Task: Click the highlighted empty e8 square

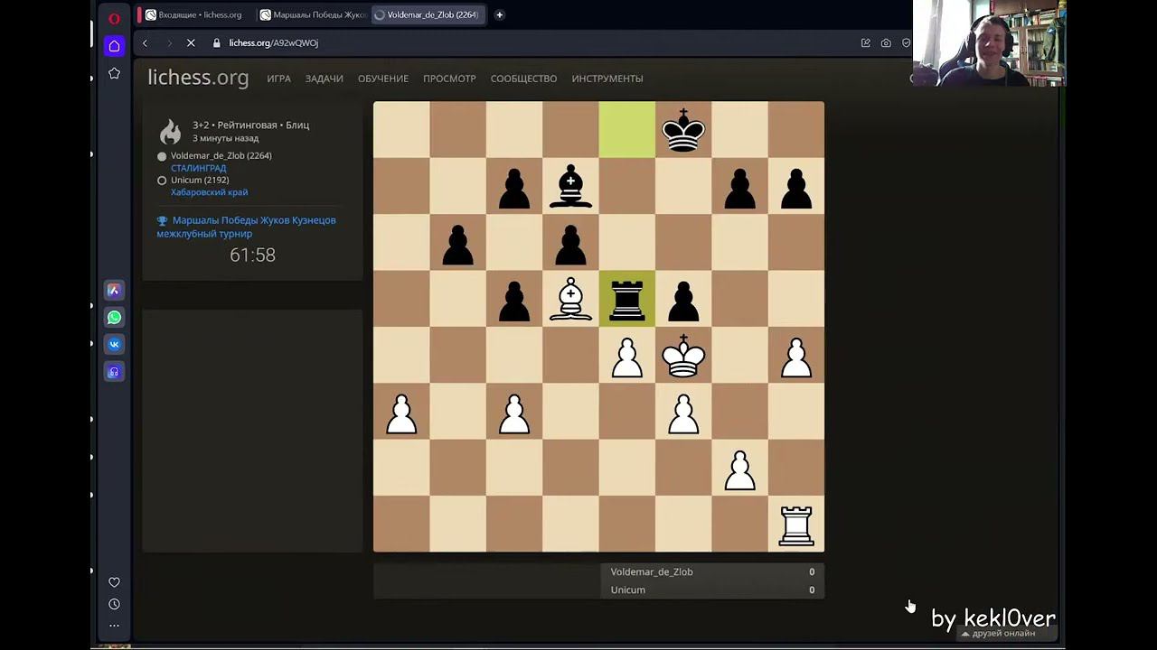Action: point(627,129)
